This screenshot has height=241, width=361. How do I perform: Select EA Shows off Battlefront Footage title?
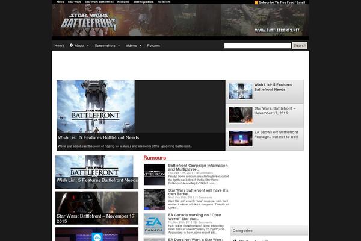point(276,134)
